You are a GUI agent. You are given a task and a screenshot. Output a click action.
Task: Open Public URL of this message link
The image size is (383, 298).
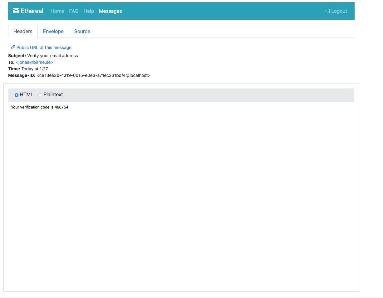[x=44, y=48]
